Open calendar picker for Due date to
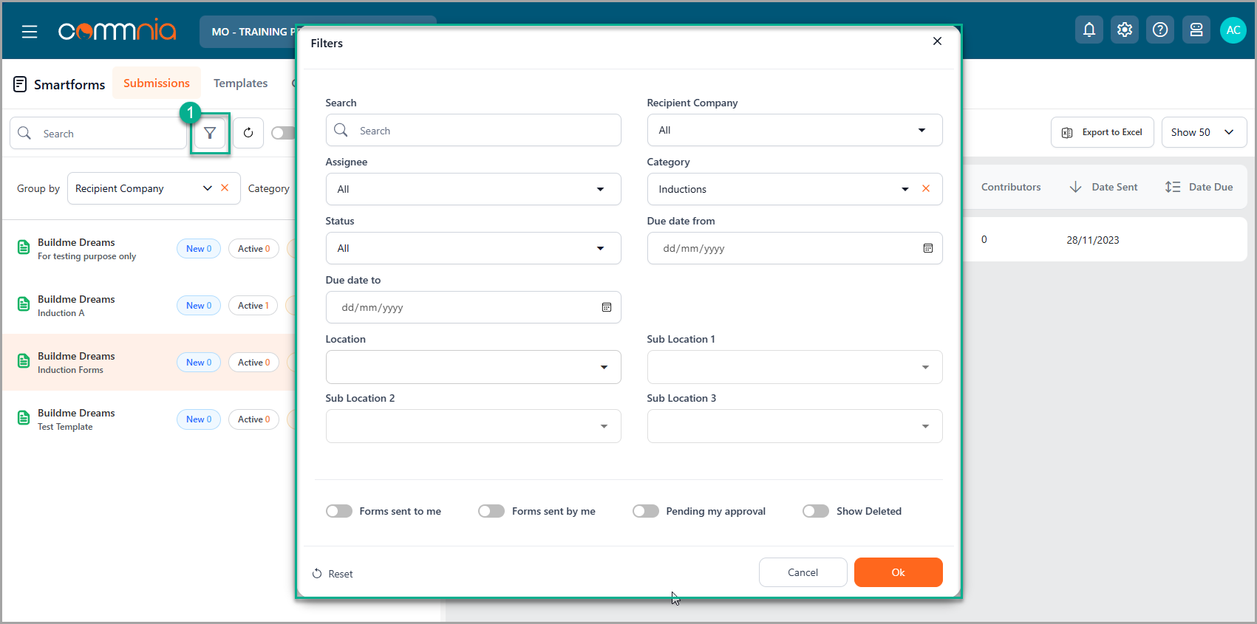Screen dimensions: 1257x624 tap(606, 307)
